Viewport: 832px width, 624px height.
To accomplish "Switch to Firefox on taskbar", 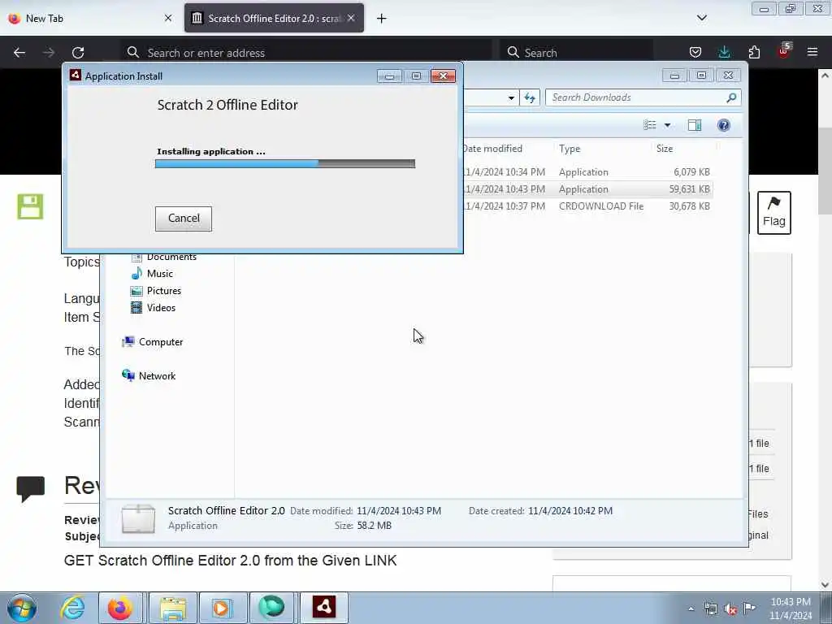I will 120,608.
